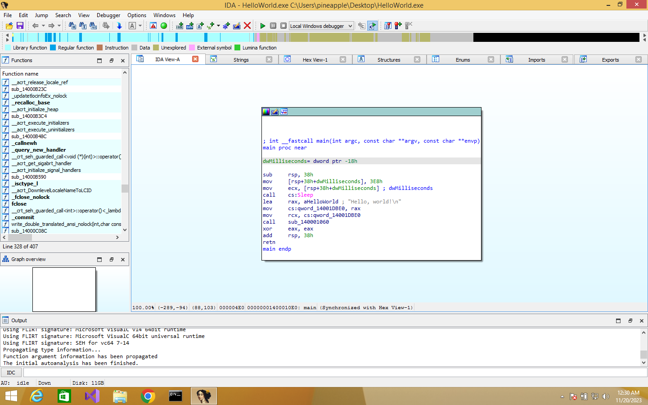The image size is (648, 405).
Task: Float the Functions panel
Action: point(112,60)
